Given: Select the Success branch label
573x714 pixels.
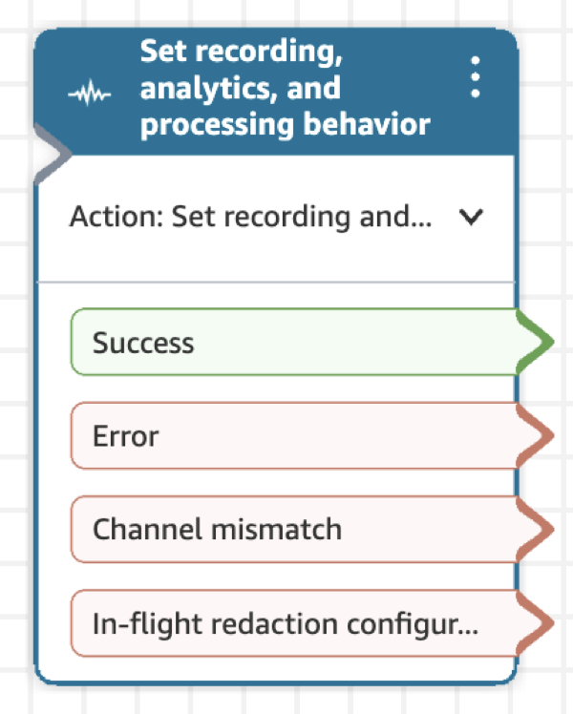Looking at the screenshot, I should tap(143, 343).
